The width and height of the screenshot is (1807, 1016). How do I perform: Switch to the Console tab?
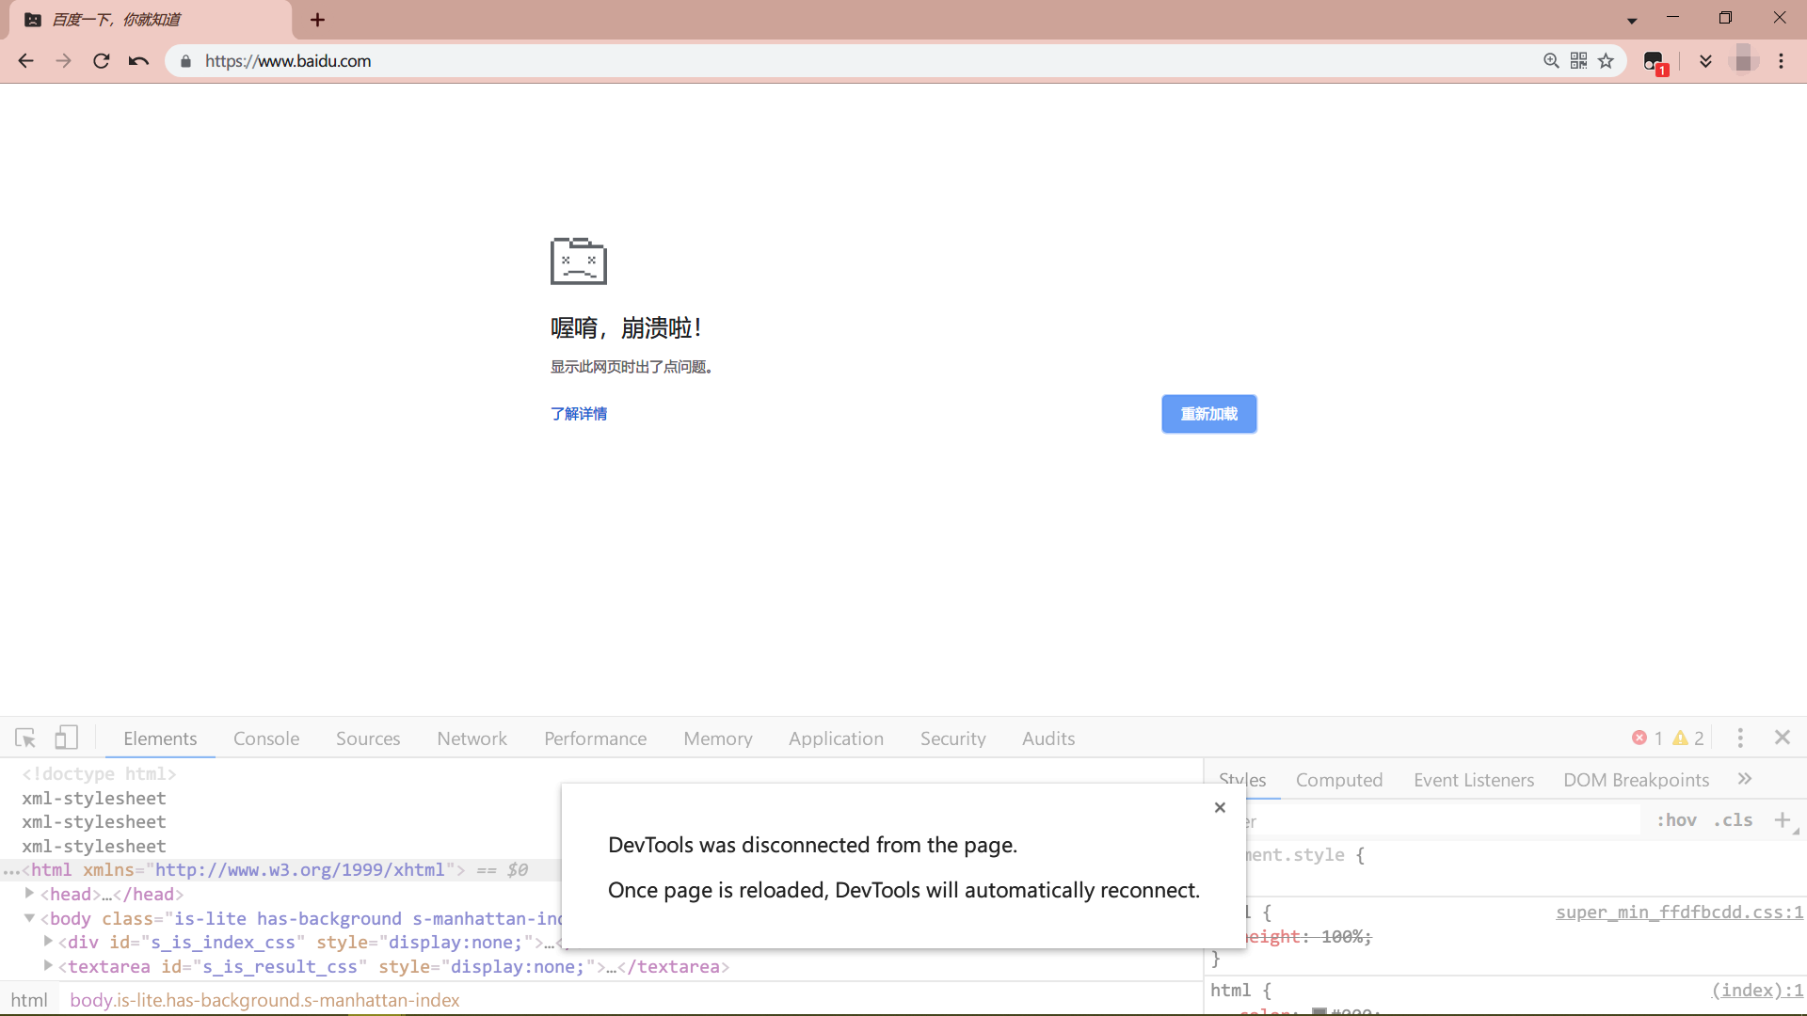point(265,738)
